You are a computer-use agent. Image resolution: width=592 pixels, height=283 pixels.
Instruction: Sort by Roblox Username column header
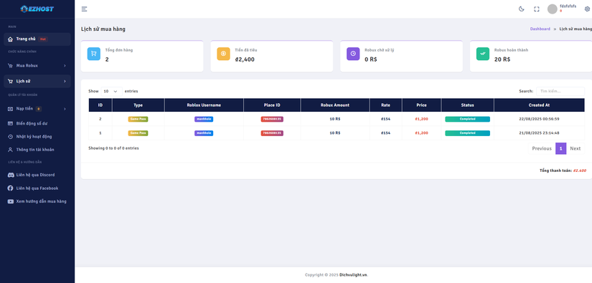pyautogui.click(x=204, y=105)
